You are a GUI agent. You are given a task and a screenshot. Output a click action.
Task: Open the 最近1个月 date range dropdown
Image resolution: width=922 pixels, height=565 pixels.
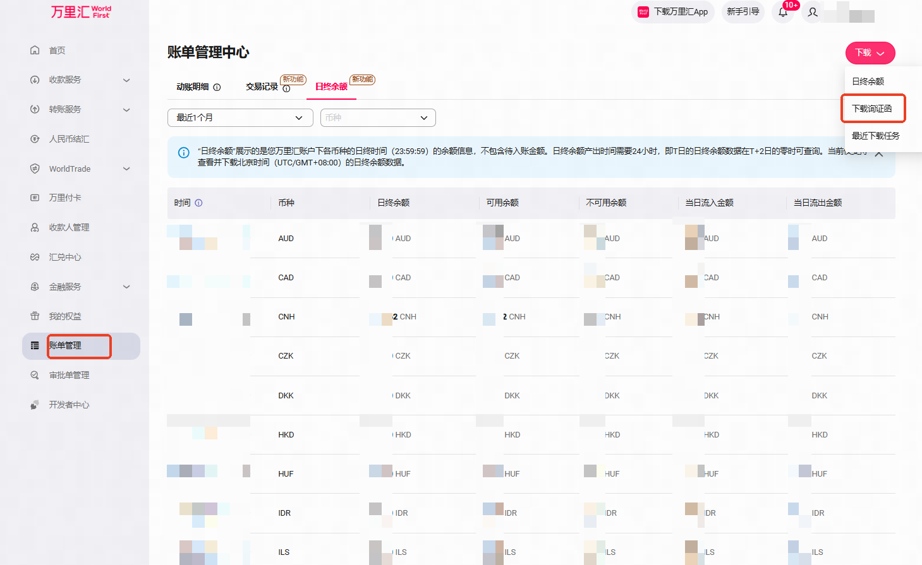click(240, 117)
